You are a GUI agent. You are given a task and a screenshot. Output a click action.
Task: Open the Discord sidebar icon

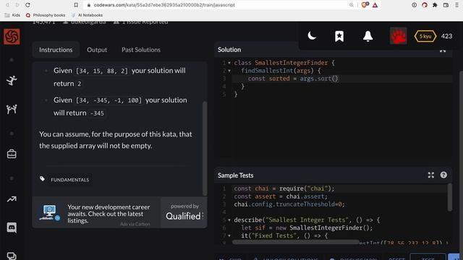coord(12,227)
